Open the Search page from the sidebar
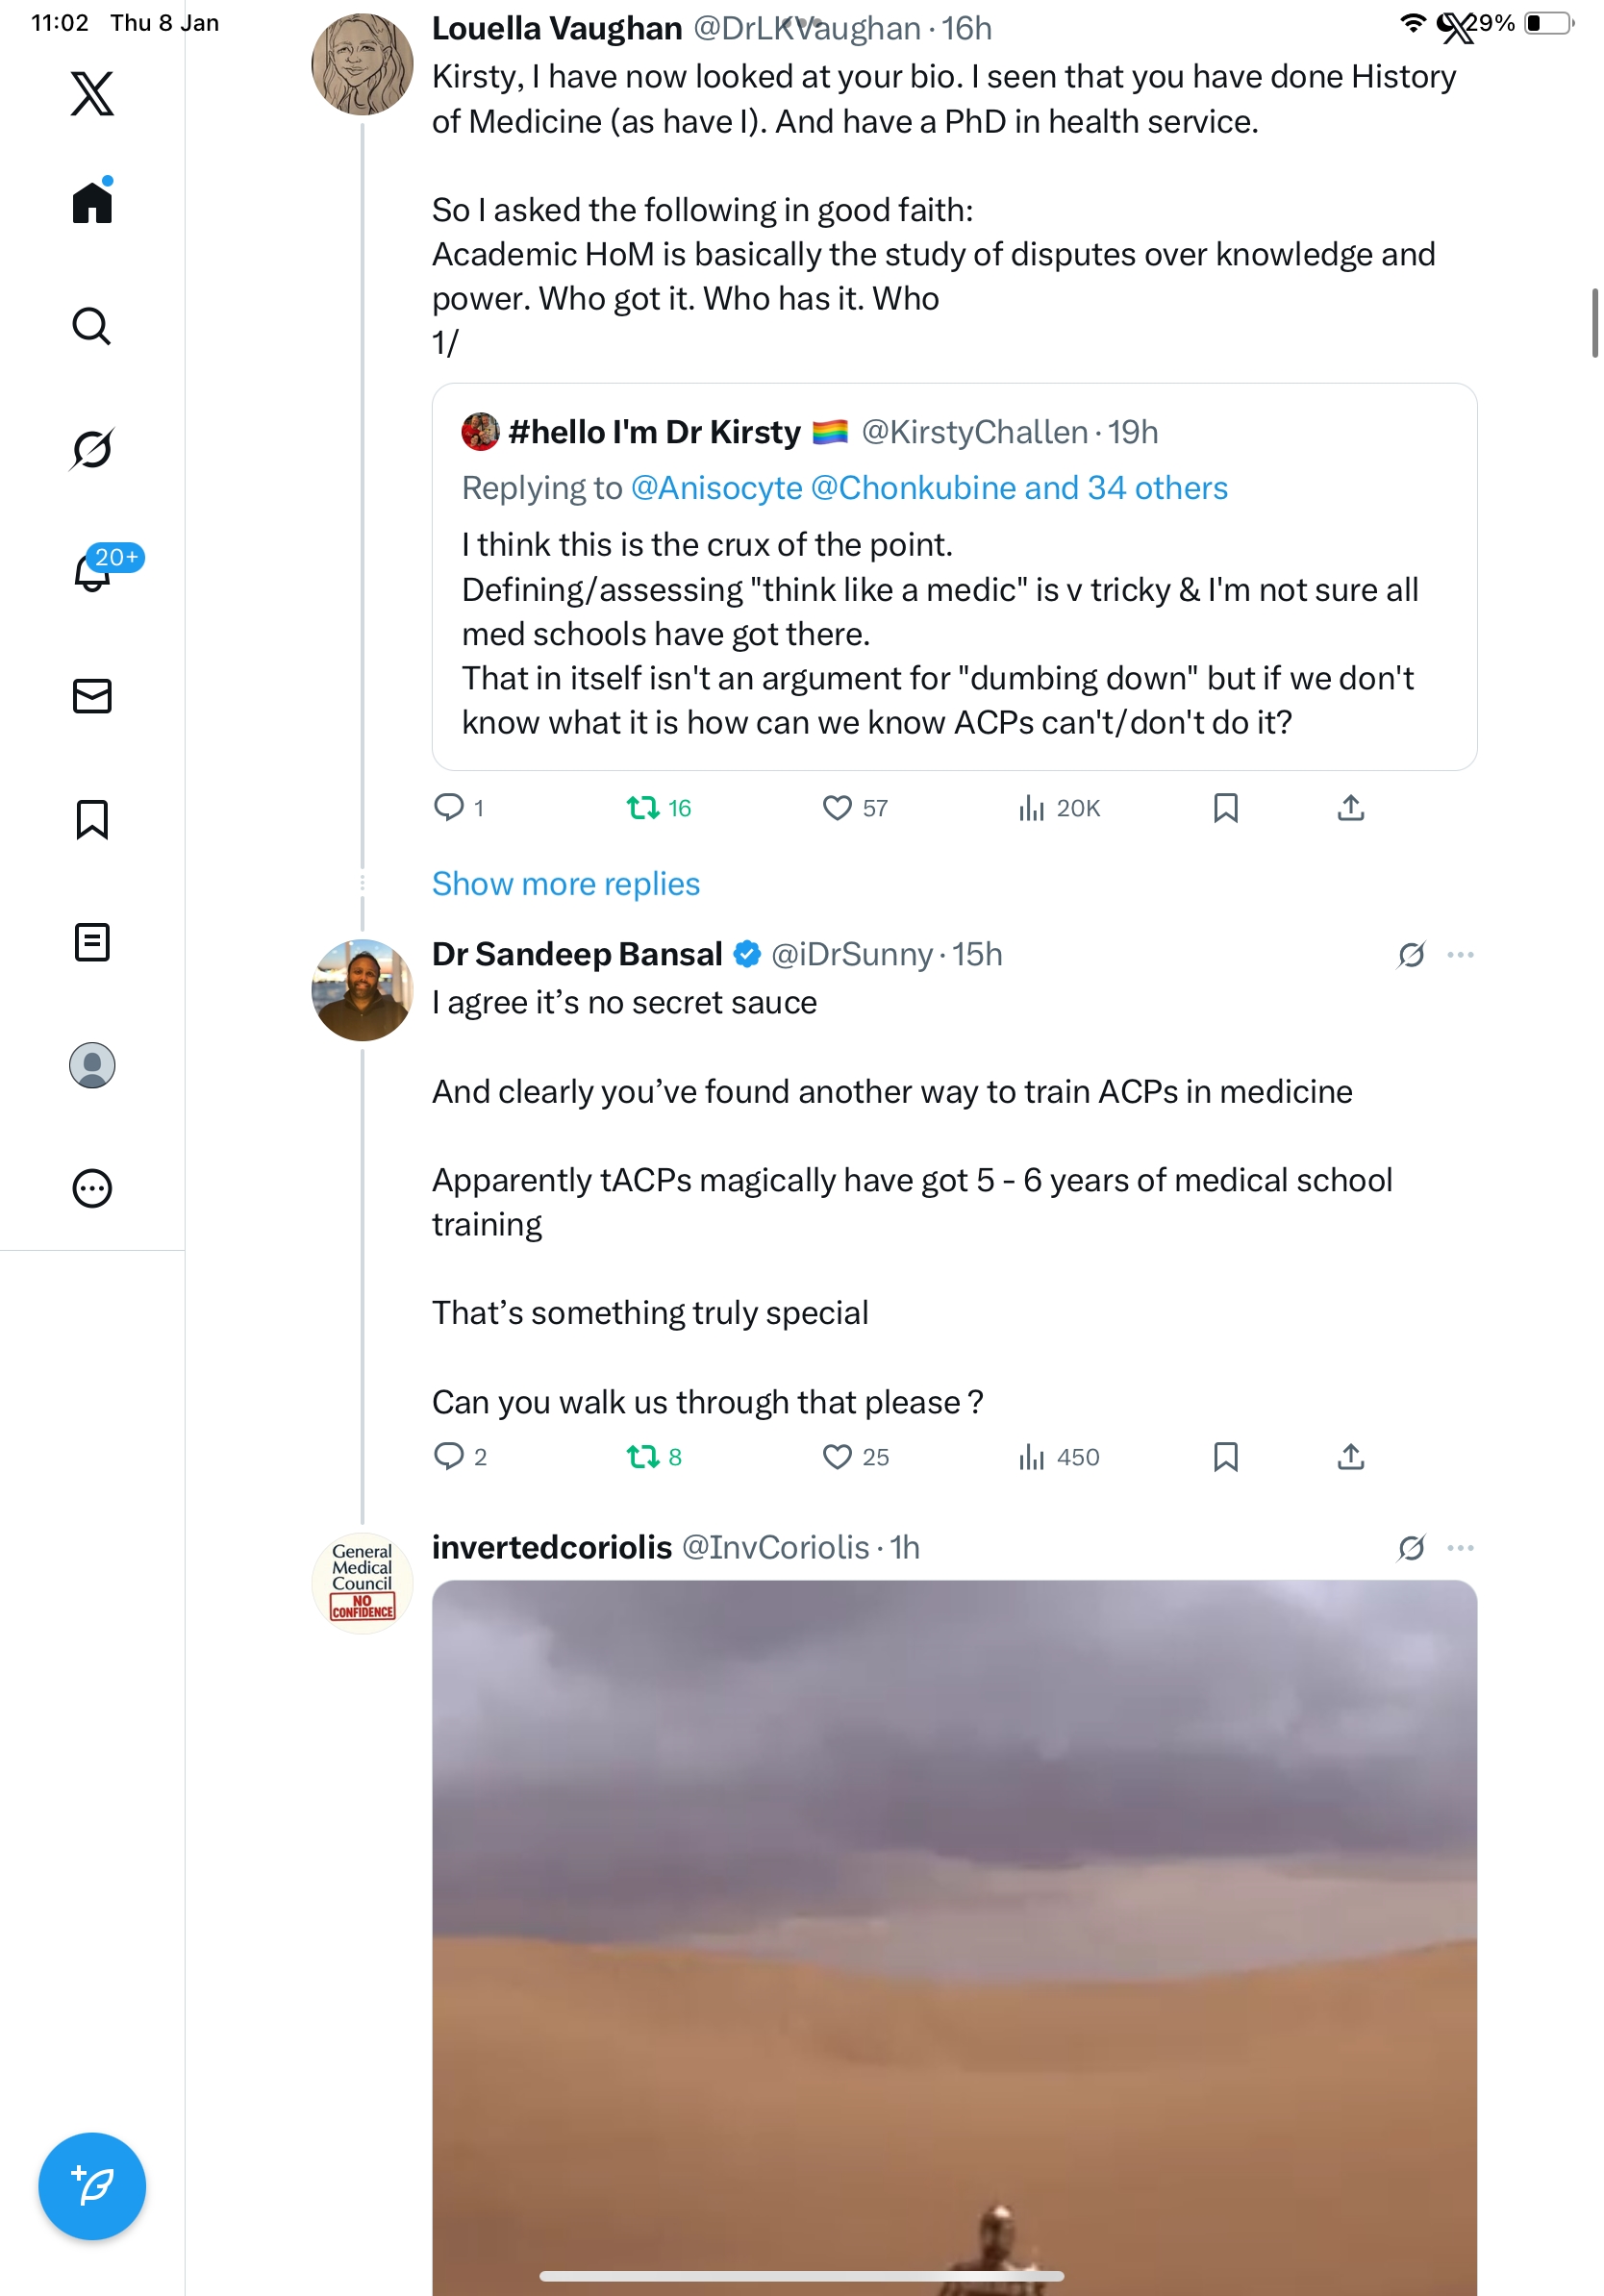The width and height of the screenshot is (1604, 2296). tap(92, 326)
